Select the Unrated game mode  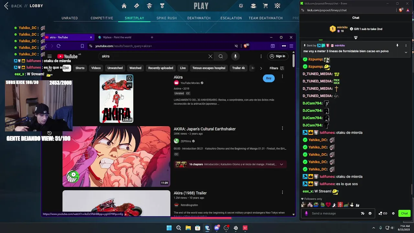pos(70,18)
